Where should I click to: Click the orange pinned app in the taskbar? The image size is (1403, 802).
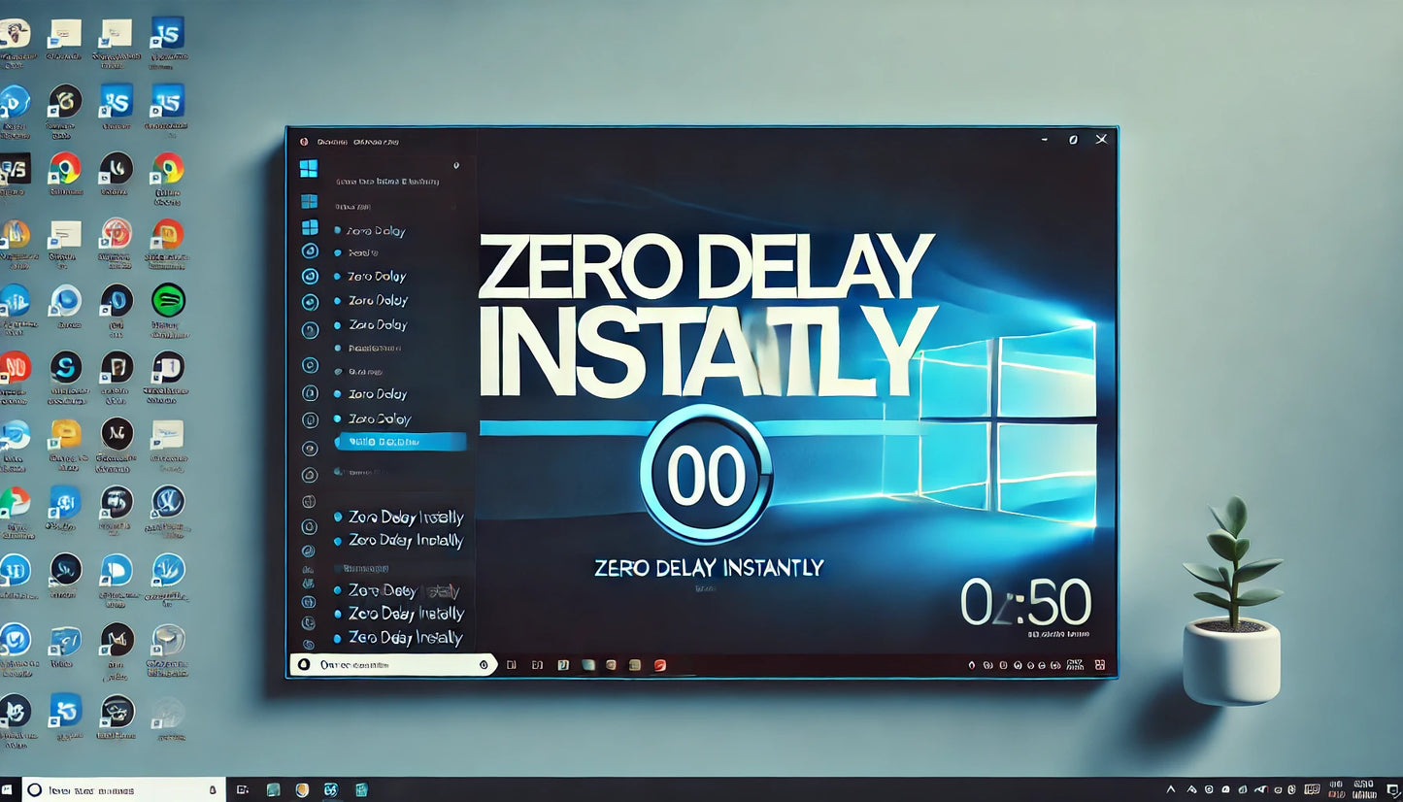[302, 789]
